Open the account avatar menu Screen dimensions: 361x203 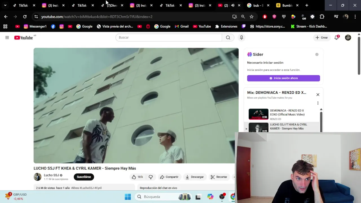pyautogui.click(x=348, y=37)
